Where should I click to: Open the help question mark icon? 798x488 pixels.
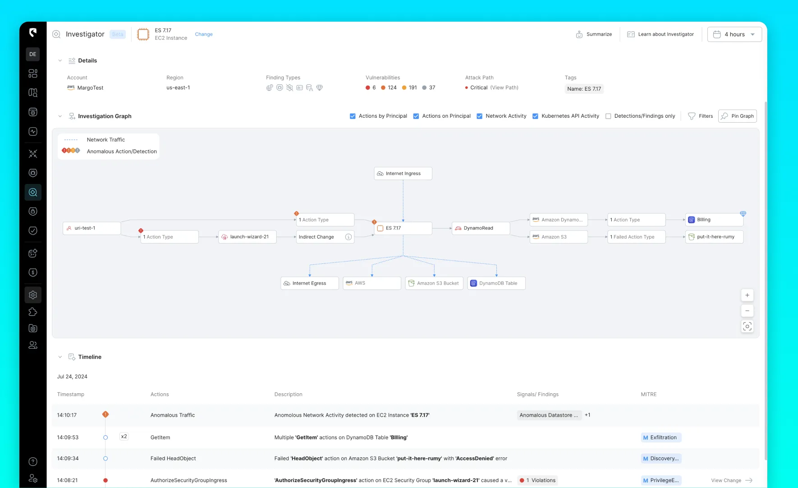[x=33, y=461]
